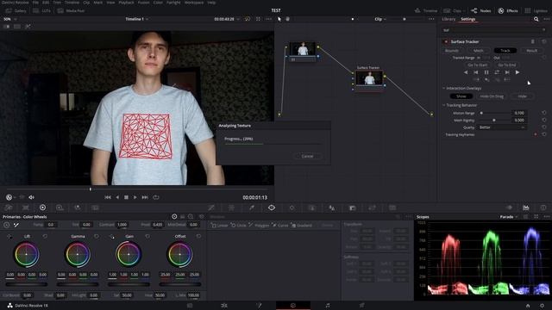
Task: Open the Clip mode dropdown in node editor
Action: (x=380, y=19)
